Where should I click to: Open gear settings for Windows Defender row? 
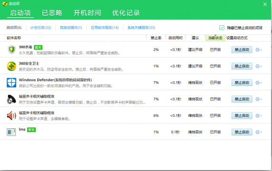259,83
